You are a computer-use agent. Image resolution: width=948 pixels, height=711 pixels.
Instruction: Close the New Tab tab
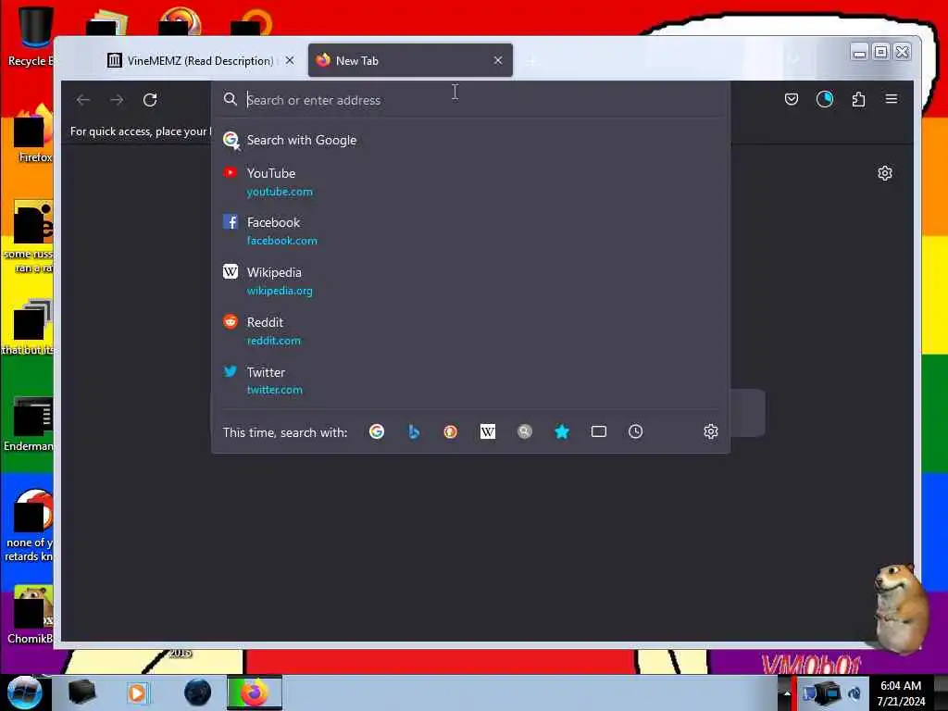pyautogui.click(x=498, y=60)
